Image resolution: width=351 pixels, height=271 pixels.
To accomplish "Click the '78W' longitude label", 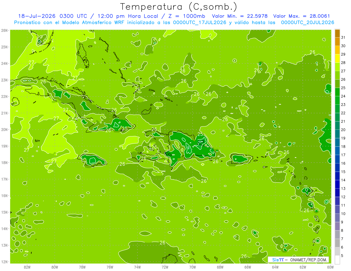I will point(82,267).
